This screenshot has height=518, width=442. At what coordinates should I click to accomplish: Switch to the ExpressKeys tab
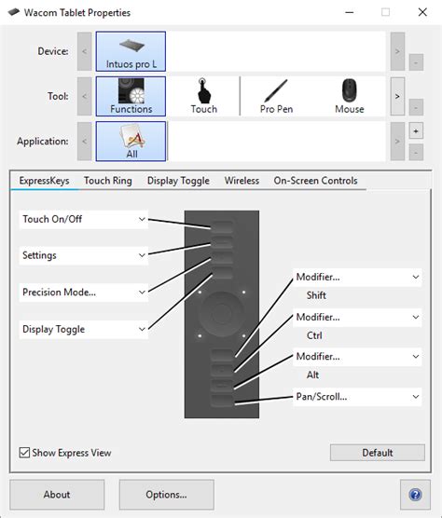pos(45,181)
